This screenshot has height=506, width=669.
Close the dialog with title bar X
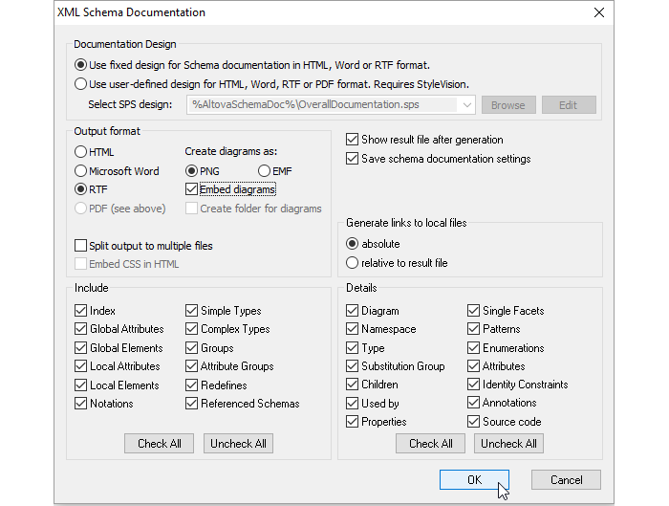599,12
